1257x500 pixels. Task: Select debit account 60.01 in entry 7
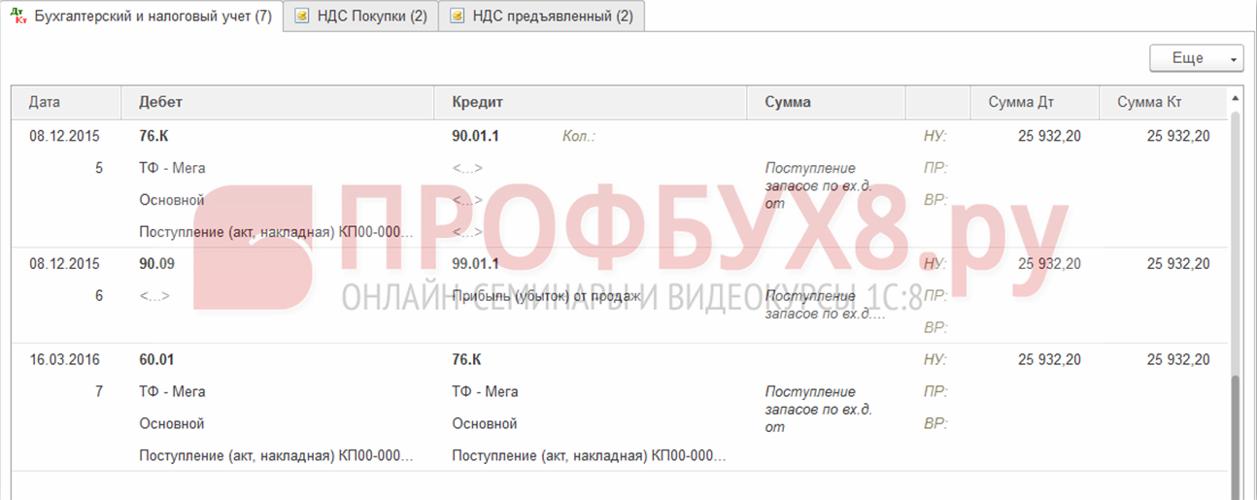point(156,360)
